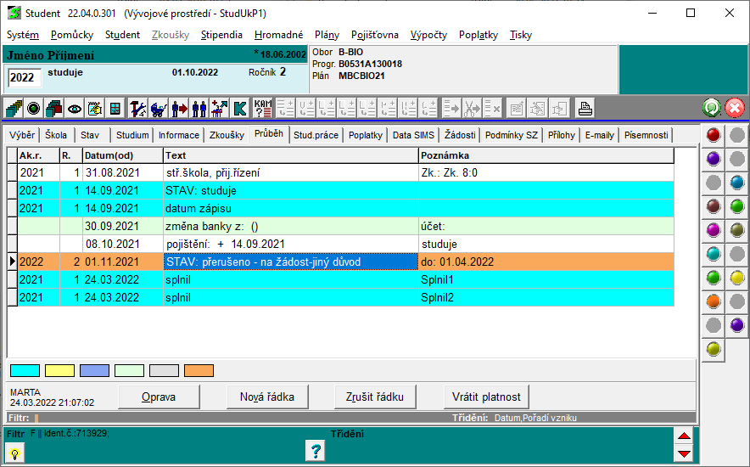Click the eye icon in the toolbar

[x=75, y=109]
